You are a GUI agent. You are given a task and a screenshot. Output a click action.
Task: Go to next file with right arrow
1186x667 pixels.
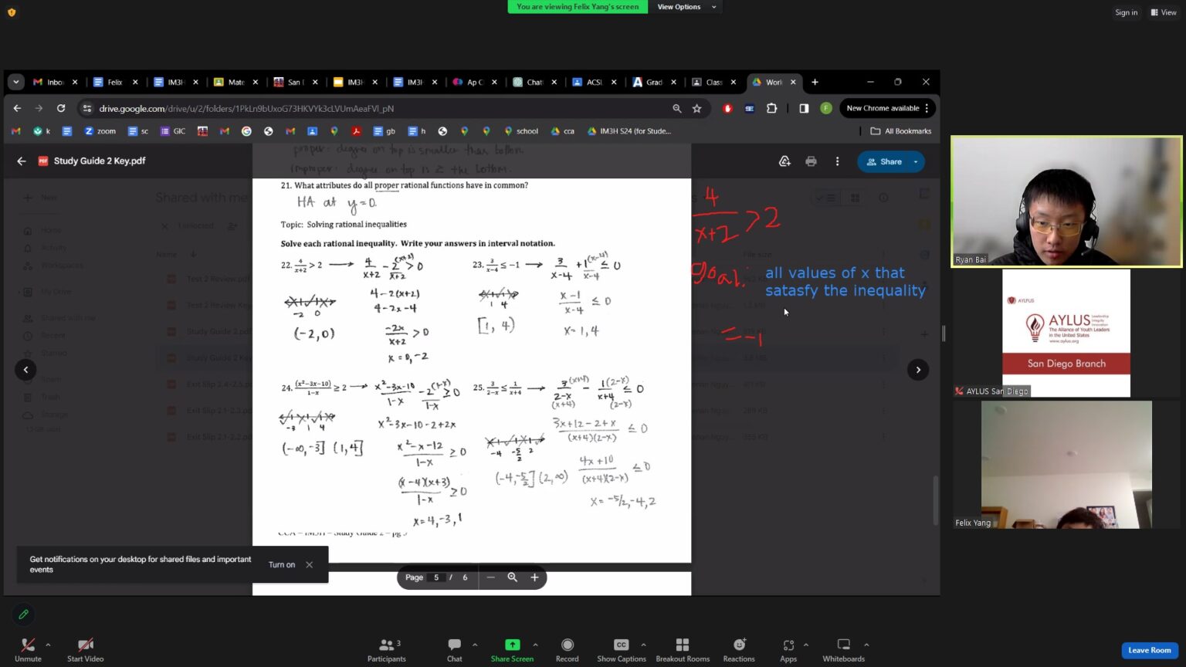point(918,370)
